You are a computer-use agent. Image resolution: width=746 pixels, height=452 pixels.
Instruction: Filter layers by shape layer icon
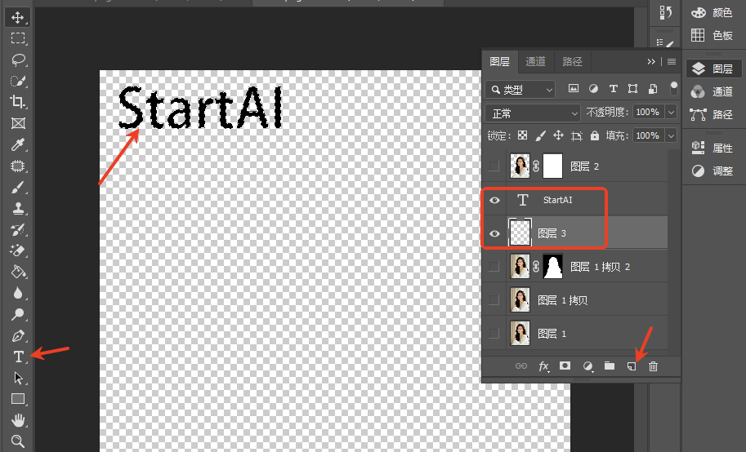pos(632,88)
